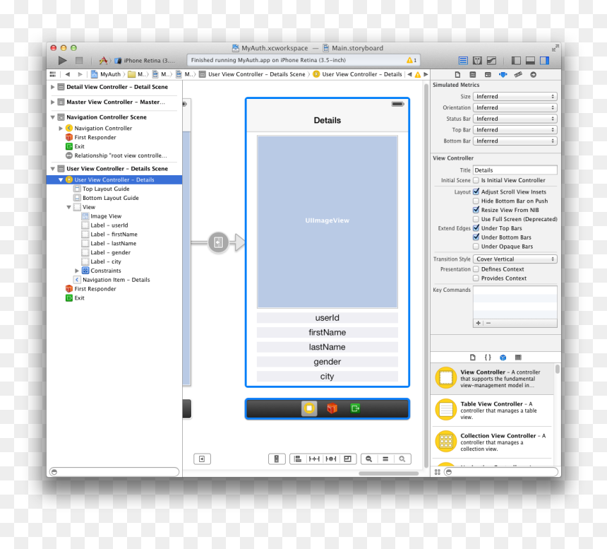Click the Exit icon in scene dock
The image size is (607, 549).
coord(355,408)
